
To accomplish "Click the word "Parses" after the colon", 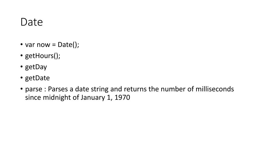I will 58,89.
